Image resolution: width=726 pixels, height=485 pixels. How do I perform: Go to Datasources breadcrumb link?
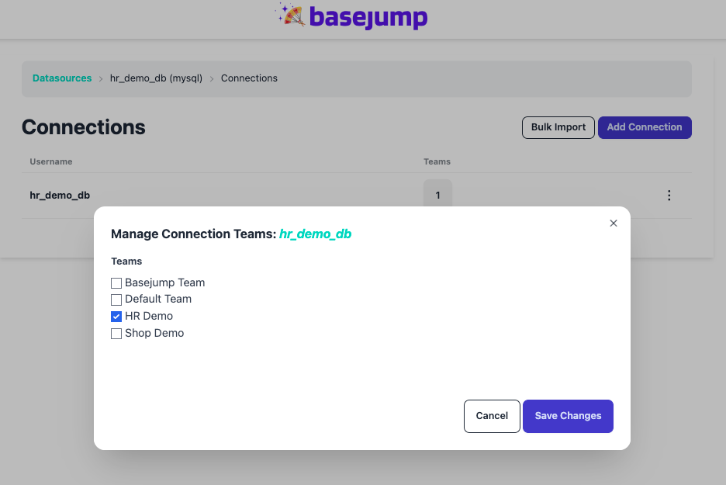(x=62, y=78)
